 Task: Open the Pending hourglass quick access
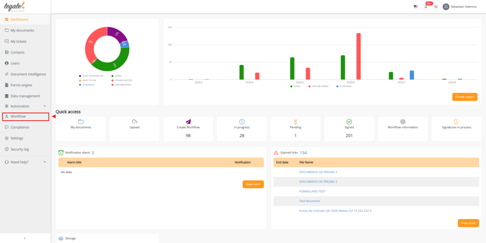click(x=295, y=121)
